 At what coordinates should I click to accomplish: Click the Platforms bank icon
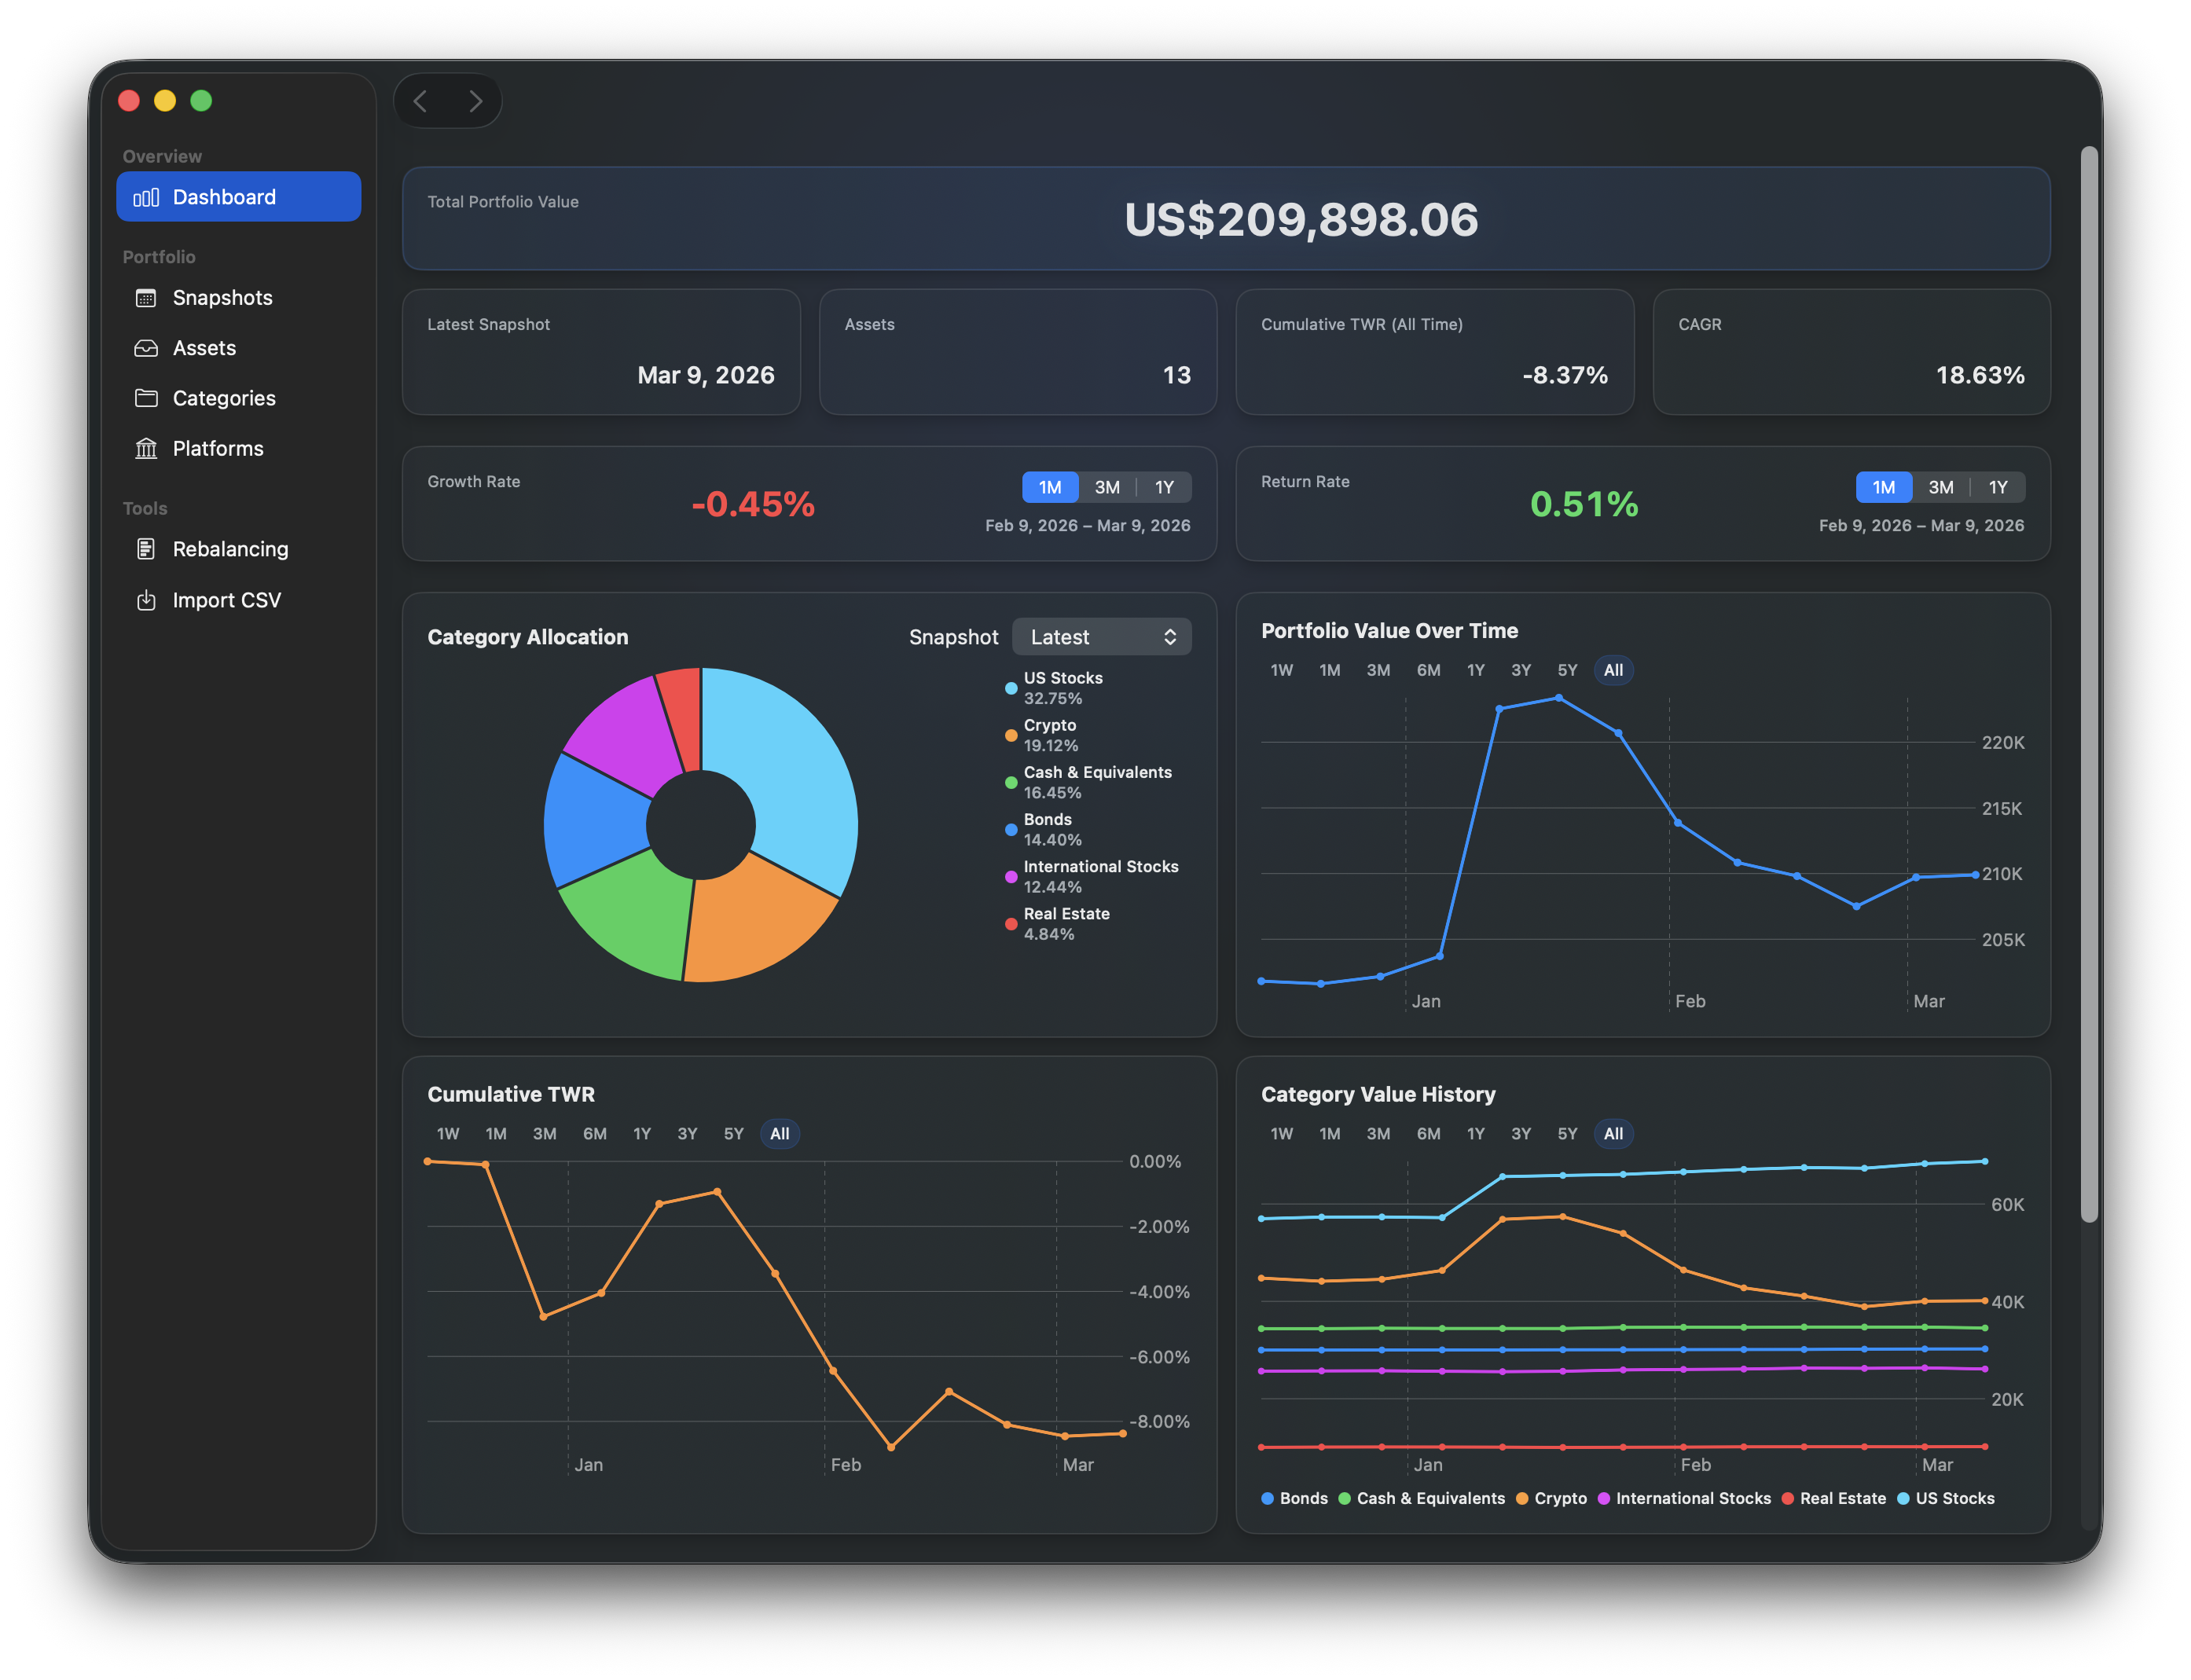coord(147,448)
